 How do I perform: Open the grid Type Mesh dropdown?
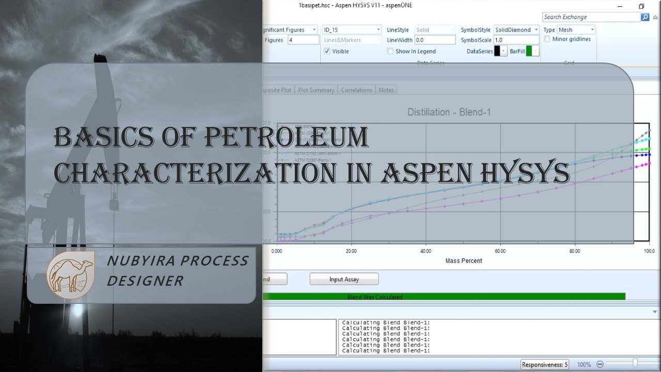point(592,30)
